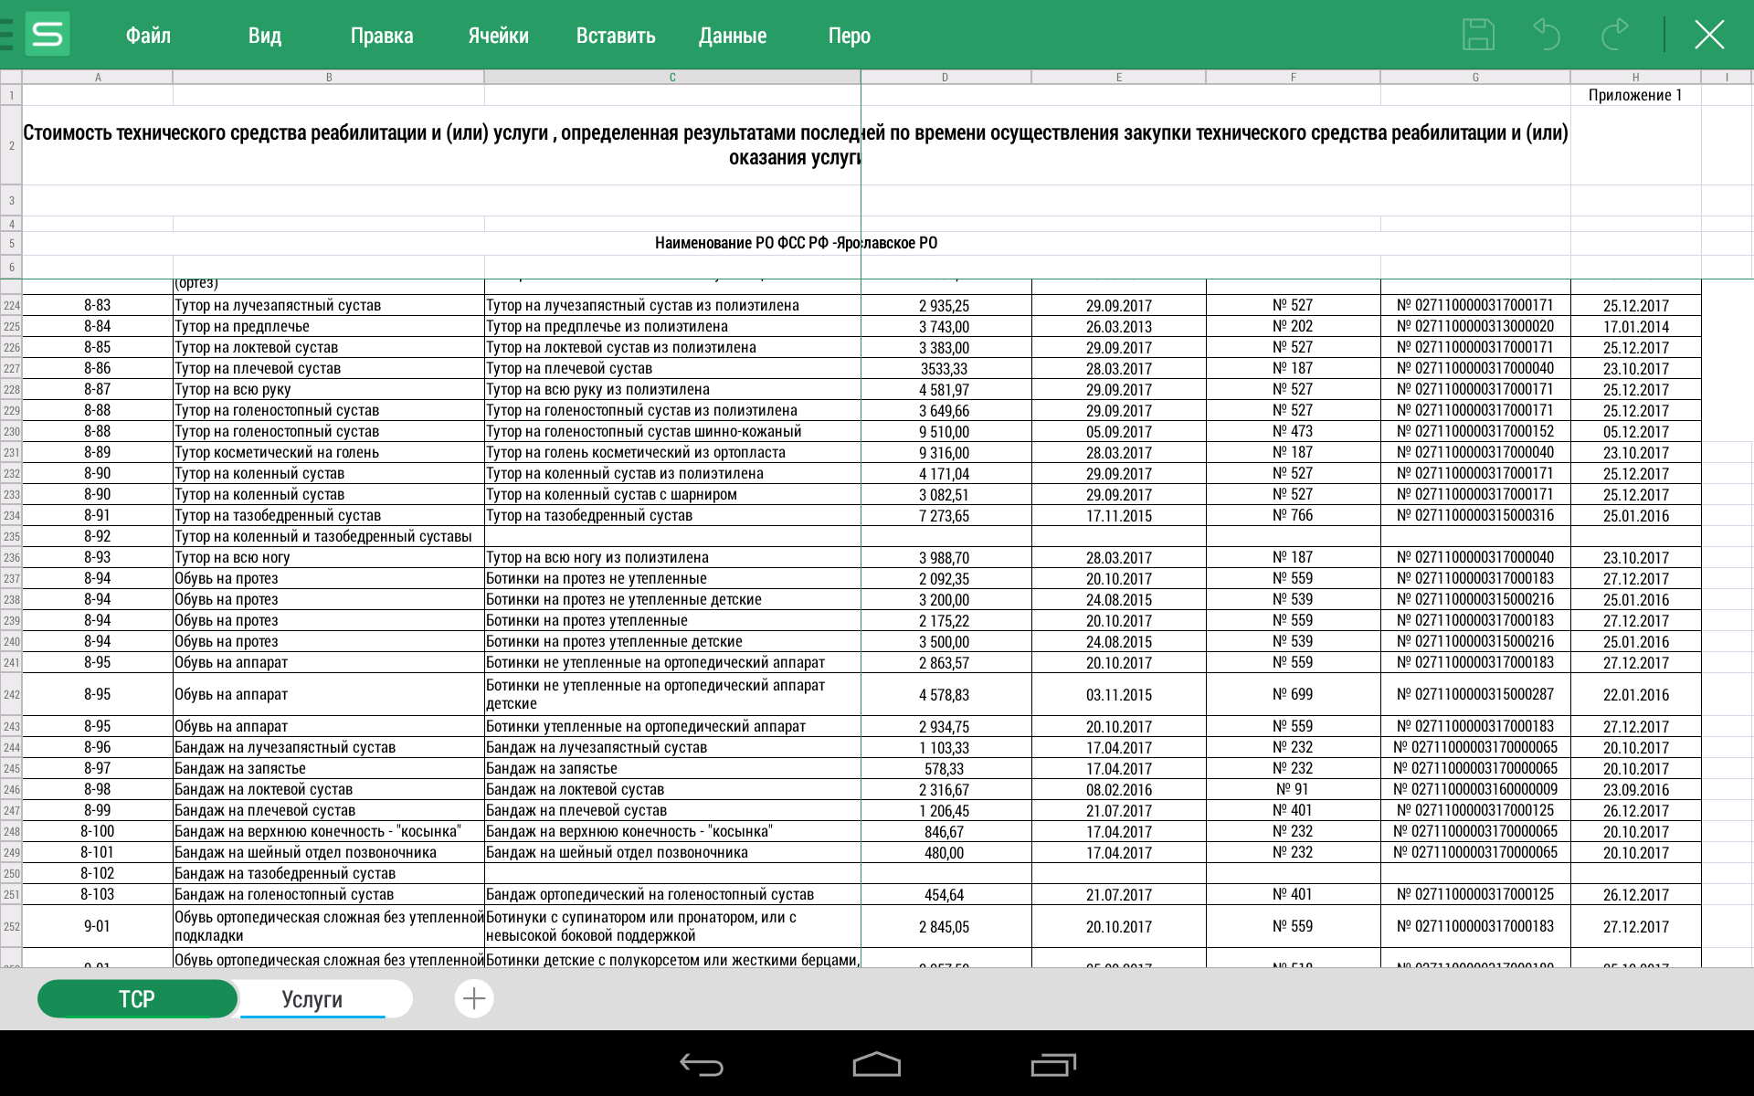Open the Файл menu

click(148, 36)
